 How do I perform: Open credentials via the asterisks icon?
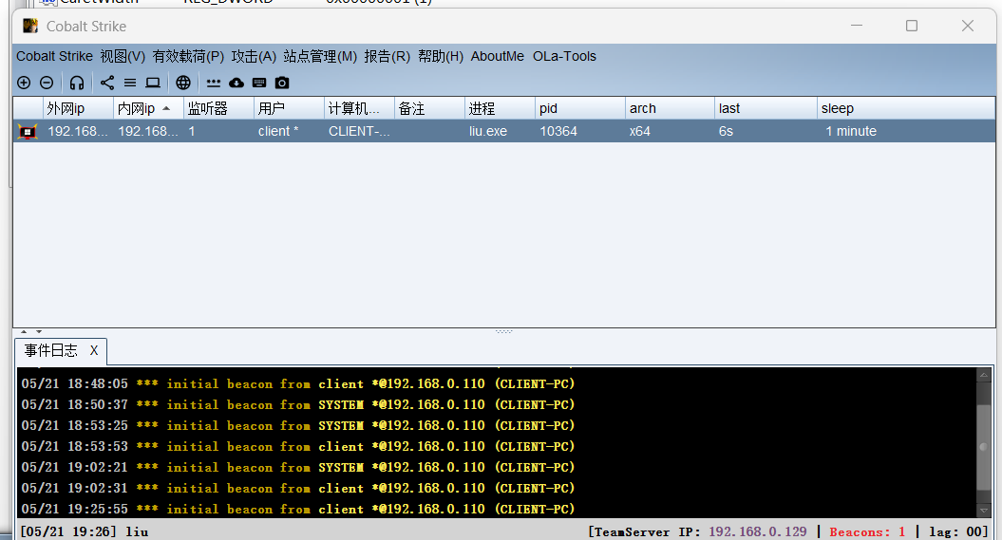coord(214,83)
